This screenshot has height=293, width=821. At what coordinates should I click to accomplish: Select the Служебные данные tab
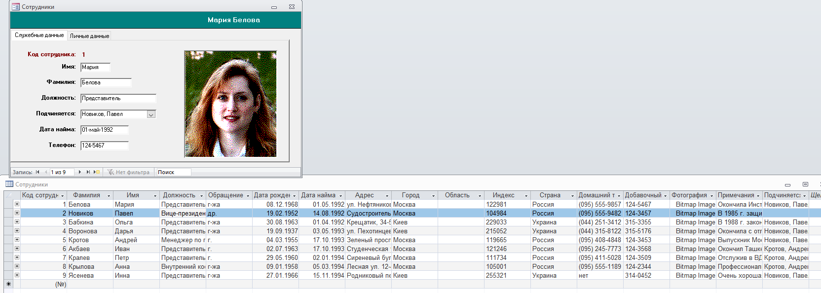point(39,35)
